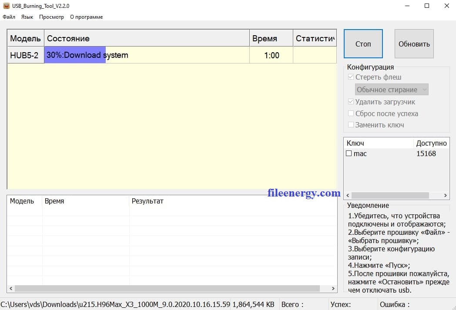Click the Успех status bar entry
This screenshot has width=456, height=310.
pyautogui.click(x=341, y=304)
